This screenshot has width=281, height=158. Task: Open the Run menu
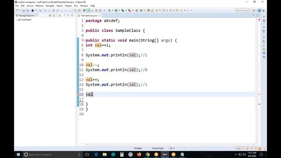(x=76, y=6)
